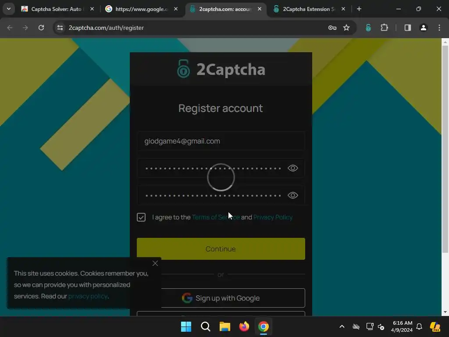Close the 2Captcha Extension tab
Viewport: 449px width, 337px height.
pos(343,9)
